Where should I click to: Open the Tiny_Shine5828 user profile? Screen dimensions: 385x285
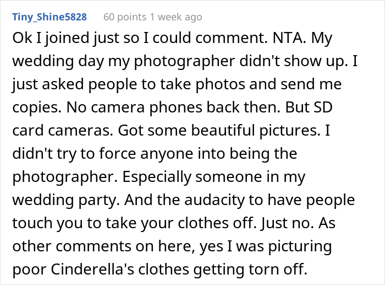(x=49, y=17)
